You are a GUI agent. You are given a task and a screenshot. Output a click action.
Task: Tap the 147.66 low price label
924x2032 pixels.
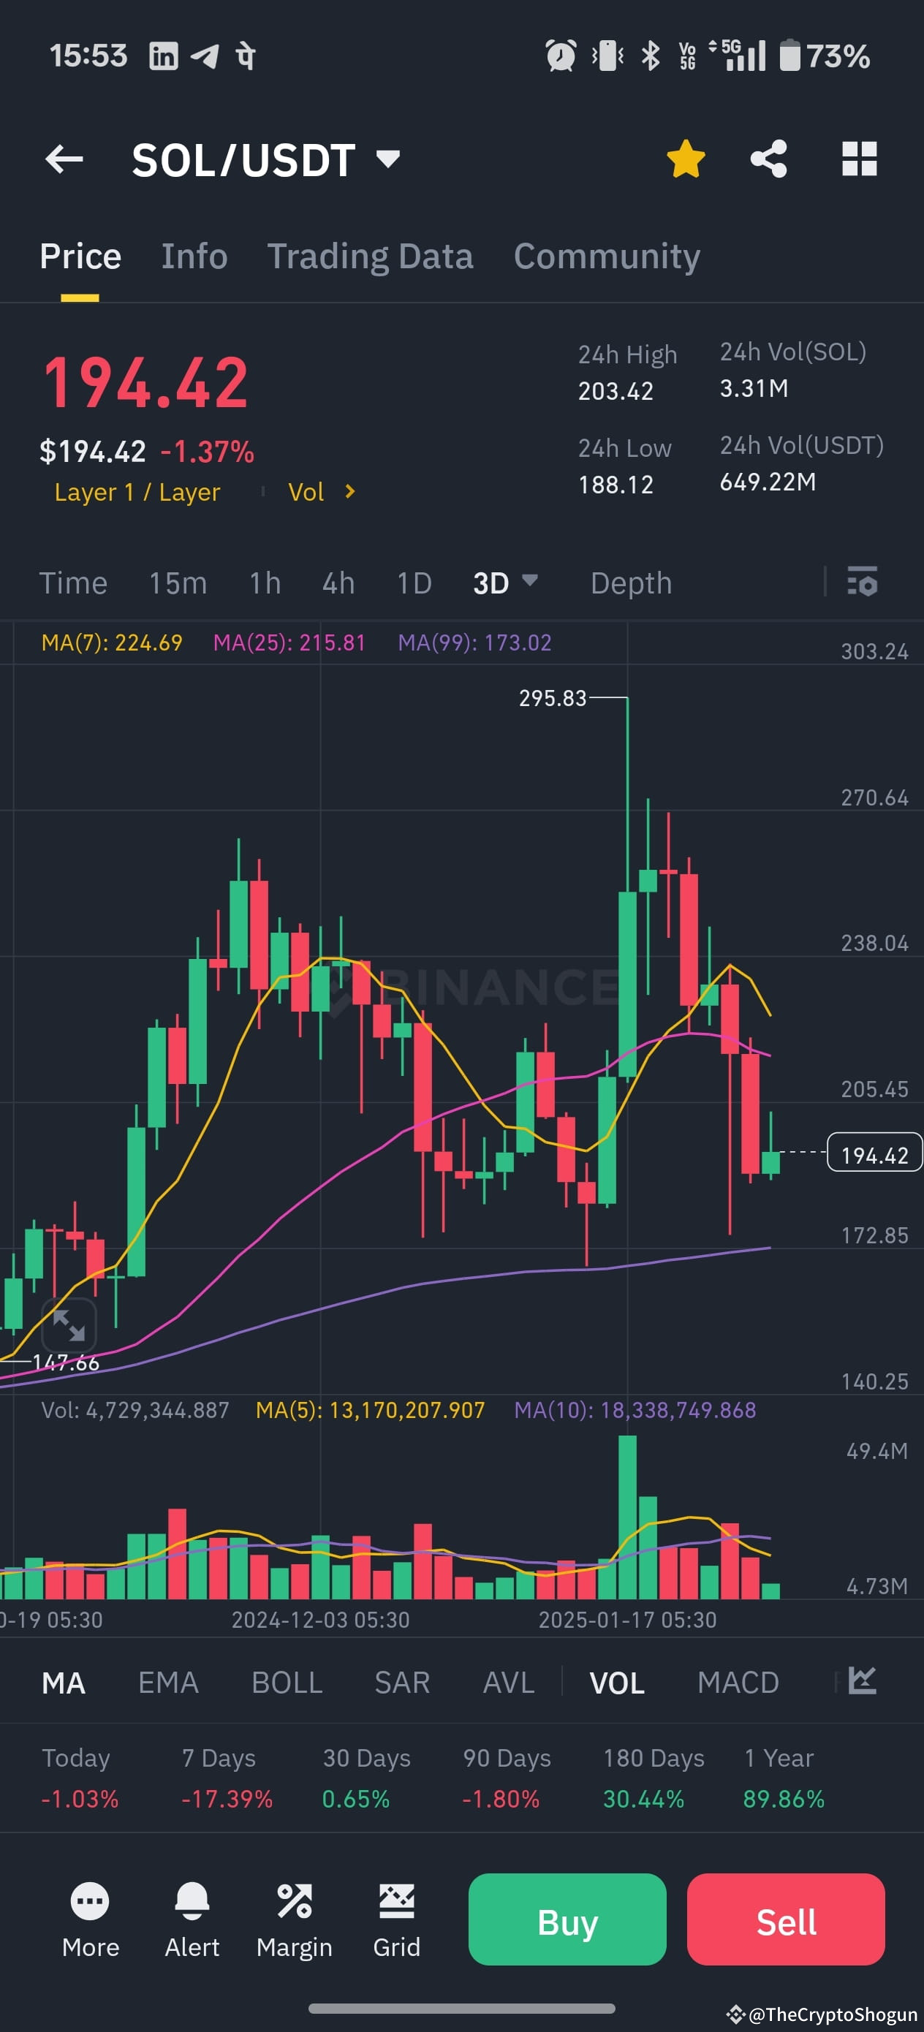tap(66, 1362)
